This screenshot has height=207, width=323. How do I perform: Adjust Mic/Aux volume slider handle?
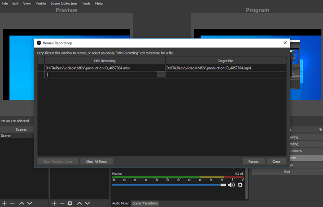pyautogui.click(x=223, y=185)
